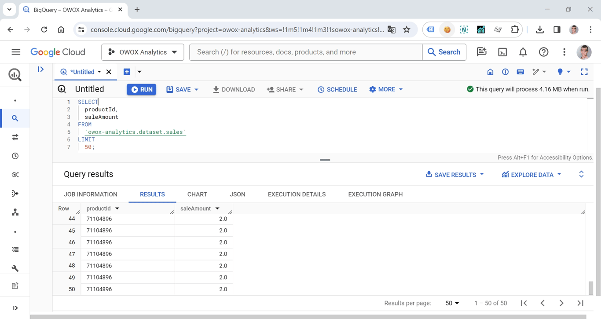Screen dimensions: 601x319
Task: Open Untitled tab dropdown arrow
Action: tap(99, 72)
